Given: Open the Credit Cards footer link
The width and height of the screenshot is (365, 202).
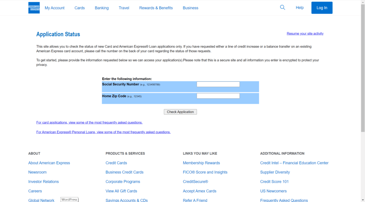Looking at the screenshot, I should click(x=116, y=163).
